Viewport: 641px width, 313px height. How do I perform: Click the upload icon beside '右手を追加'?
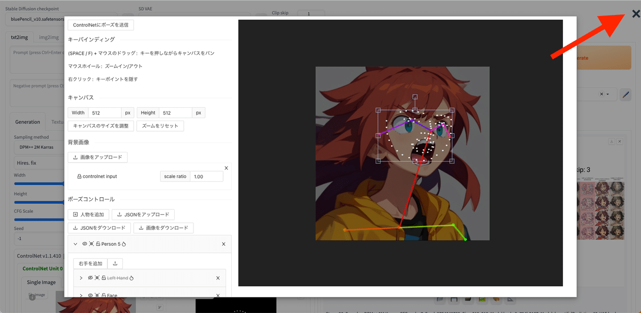pos(115,263)
